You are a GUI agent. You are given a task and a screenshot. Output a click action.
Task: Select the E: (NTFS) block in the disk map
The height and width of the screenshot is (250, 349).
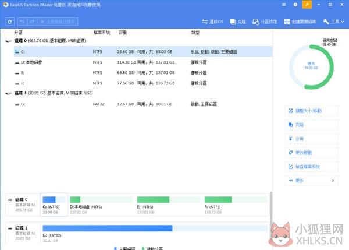click(169, 205)
